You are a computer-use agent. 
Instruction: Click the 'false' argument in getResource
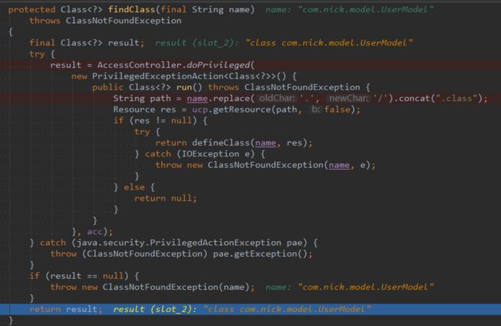click(337, 109)
